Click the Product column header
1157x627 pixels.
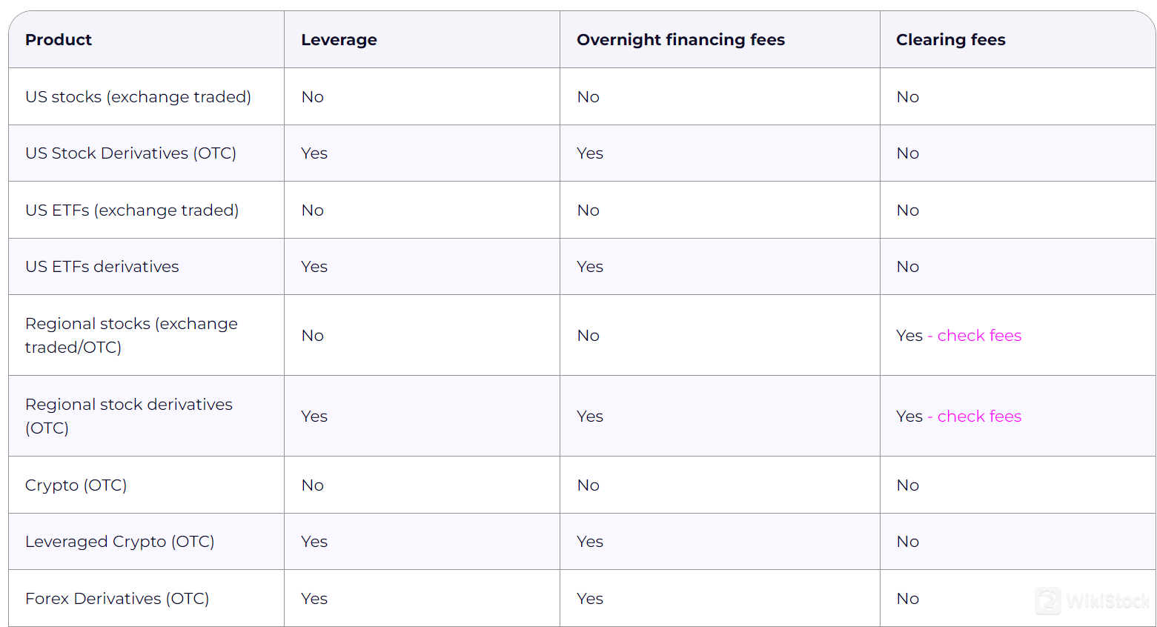(x=59, y=40)
